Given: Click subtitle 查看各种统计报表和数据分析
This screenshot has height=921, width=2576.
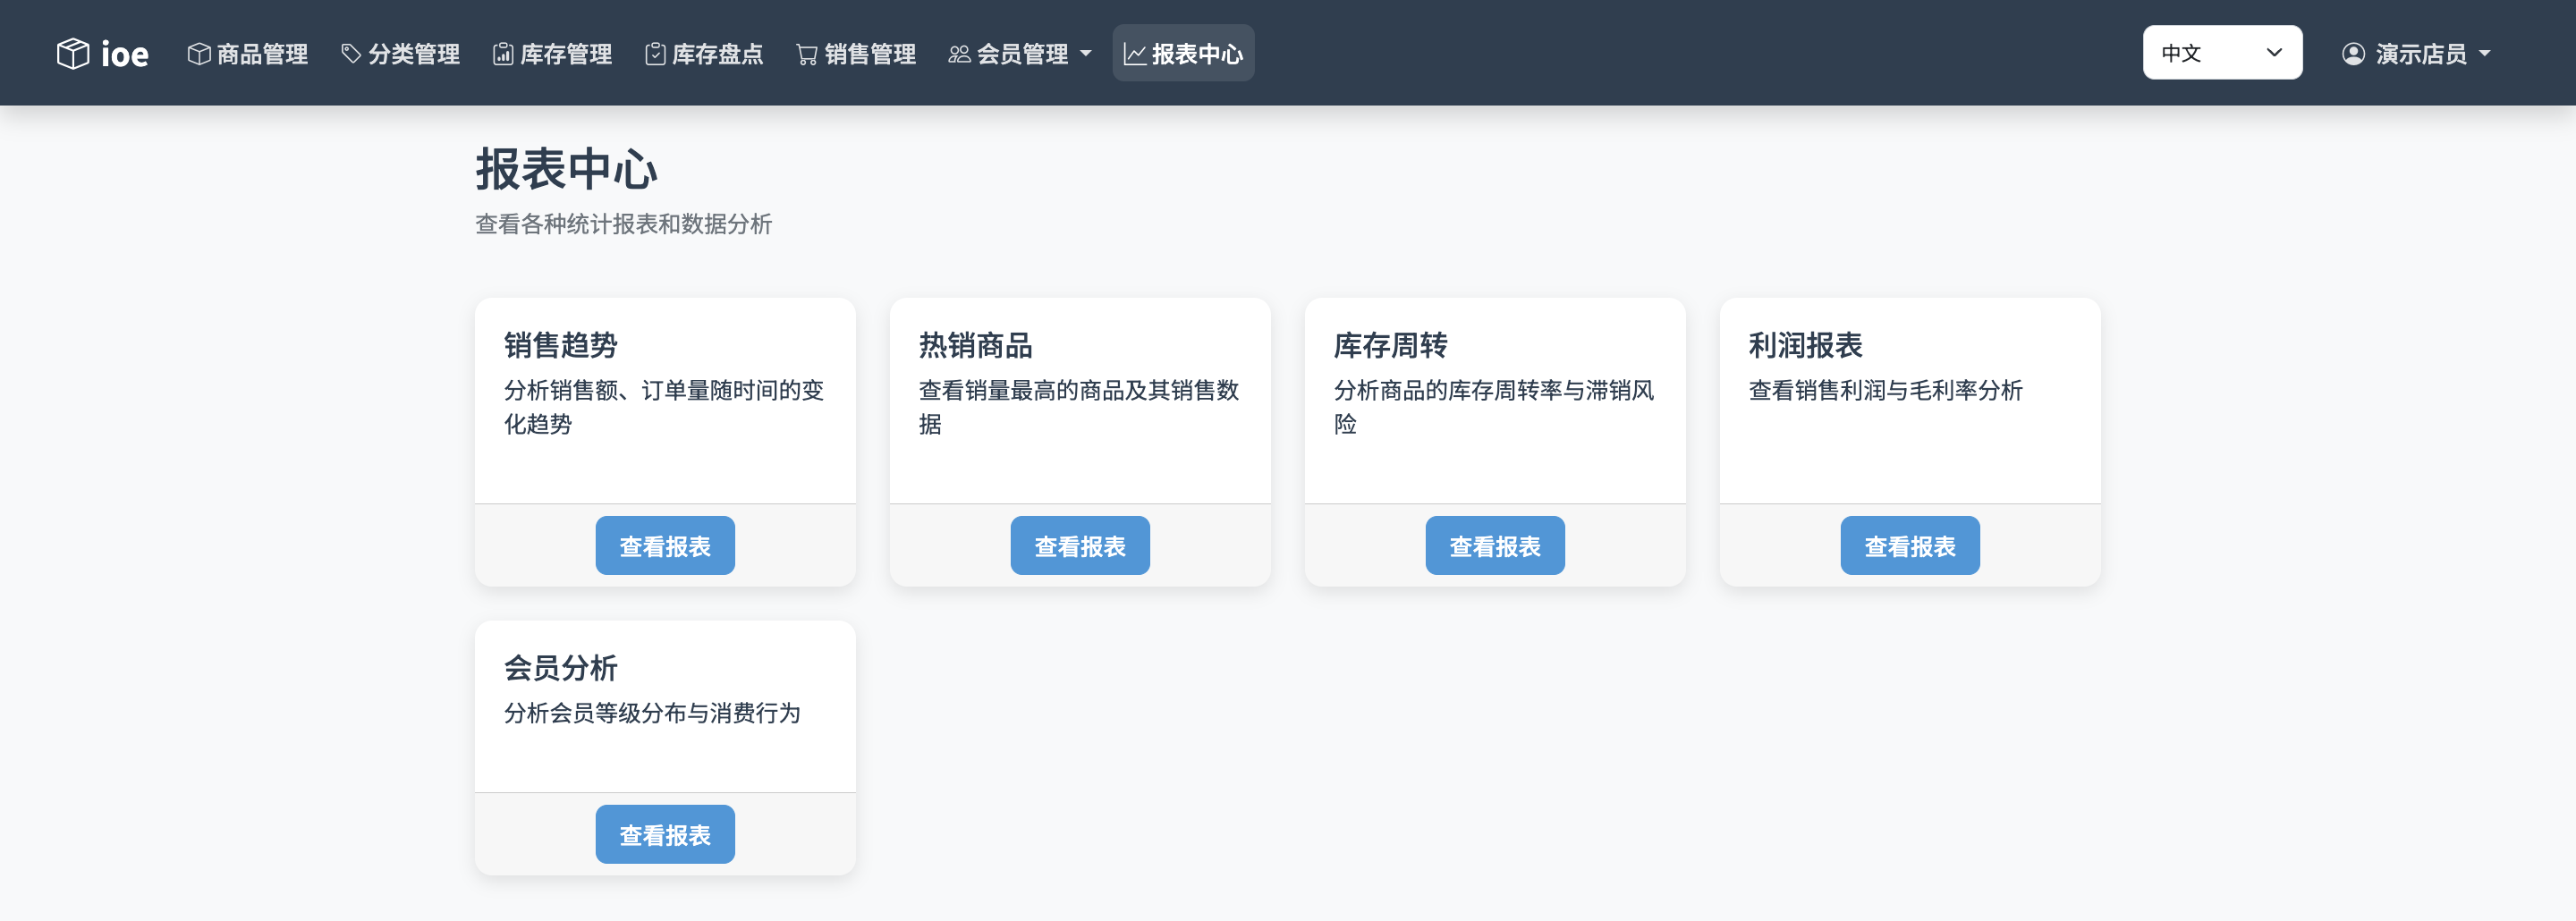Looking at the screenshot, I should [624, 224].
